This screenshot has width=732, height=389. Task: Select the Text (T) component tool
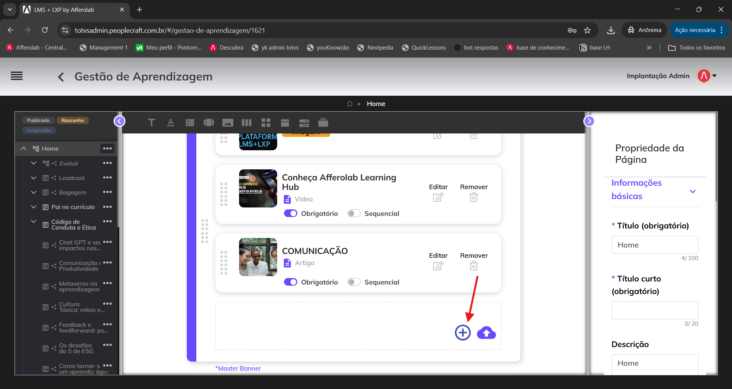[151, 122]
